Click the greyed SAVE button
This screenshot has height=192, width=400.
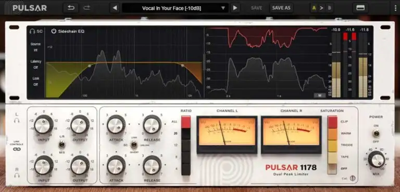[256, 8]
